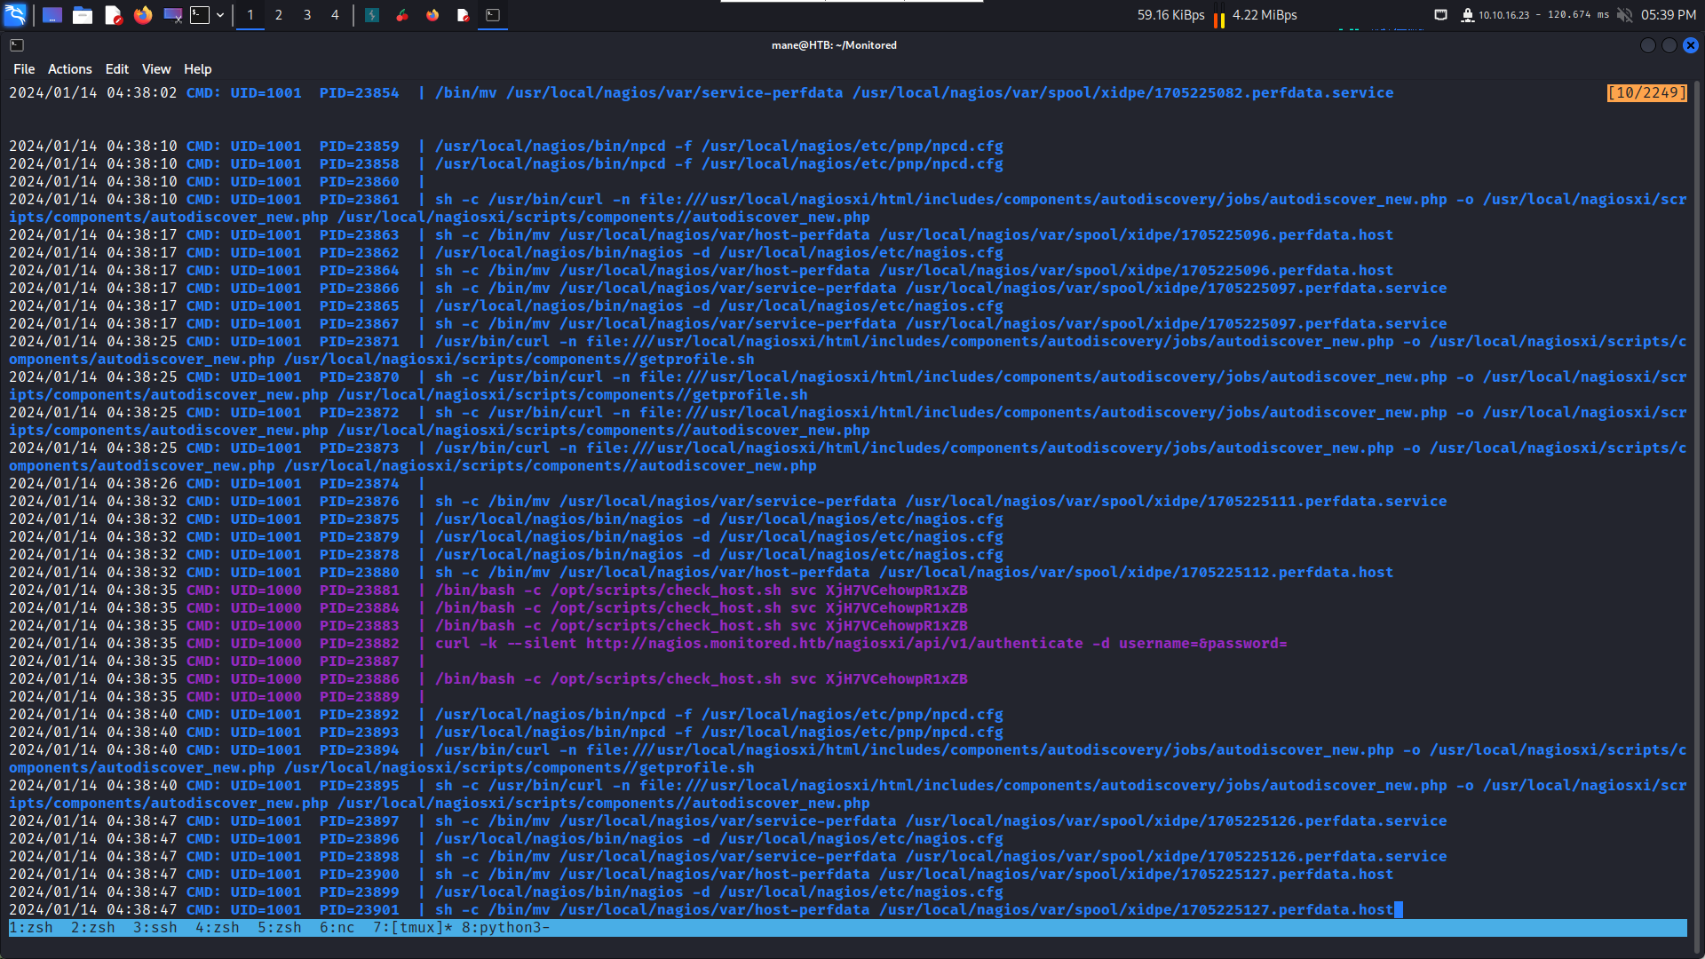The image size is (1705, 959).
Task: Open the View menu
Action: tap(156, 69)
